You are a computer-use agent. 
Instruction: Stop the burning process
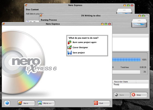coord(139,95)
